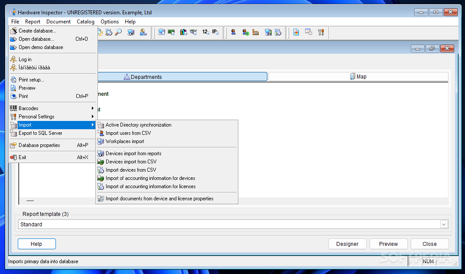
Task: Select Active Directory synchronization
Action: 167,125
